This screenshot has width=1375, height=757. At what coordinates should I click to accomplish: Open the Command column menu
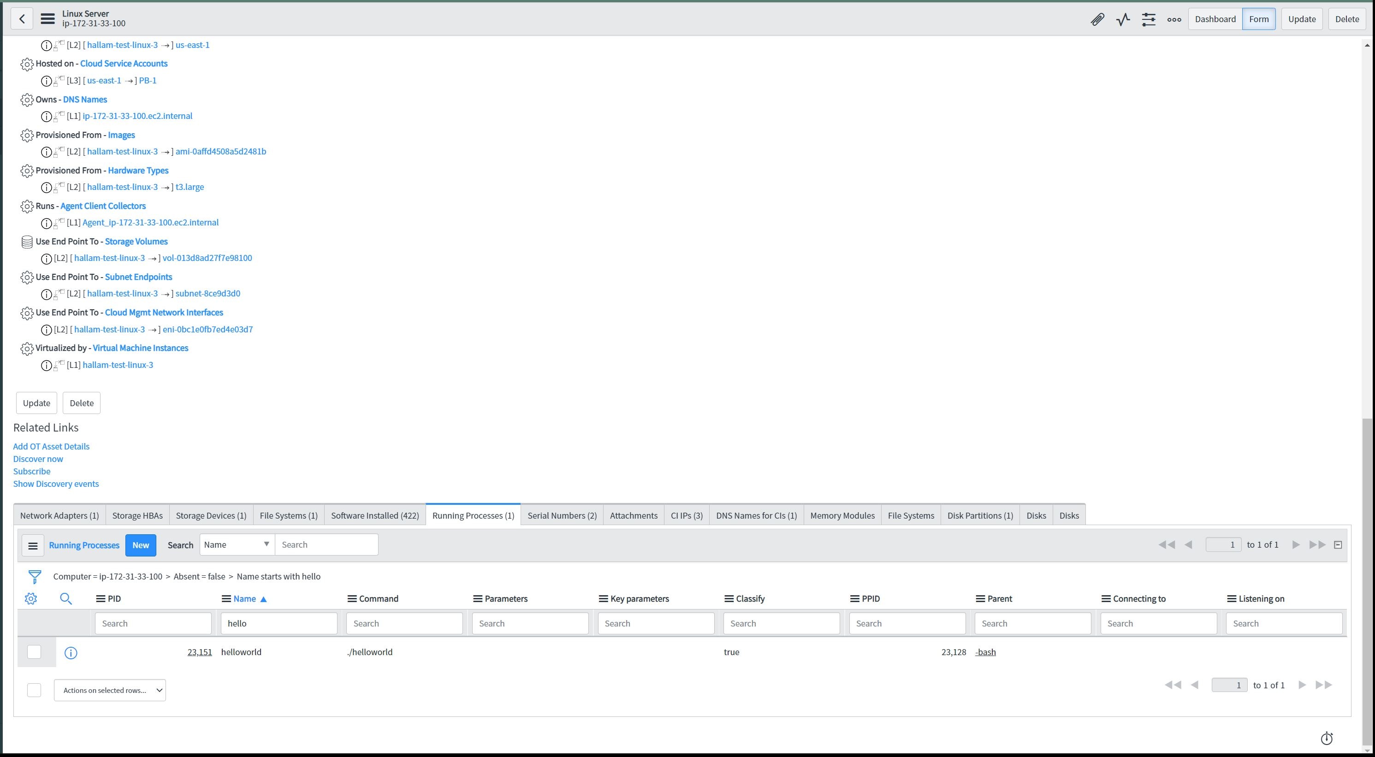click(352, 598)
